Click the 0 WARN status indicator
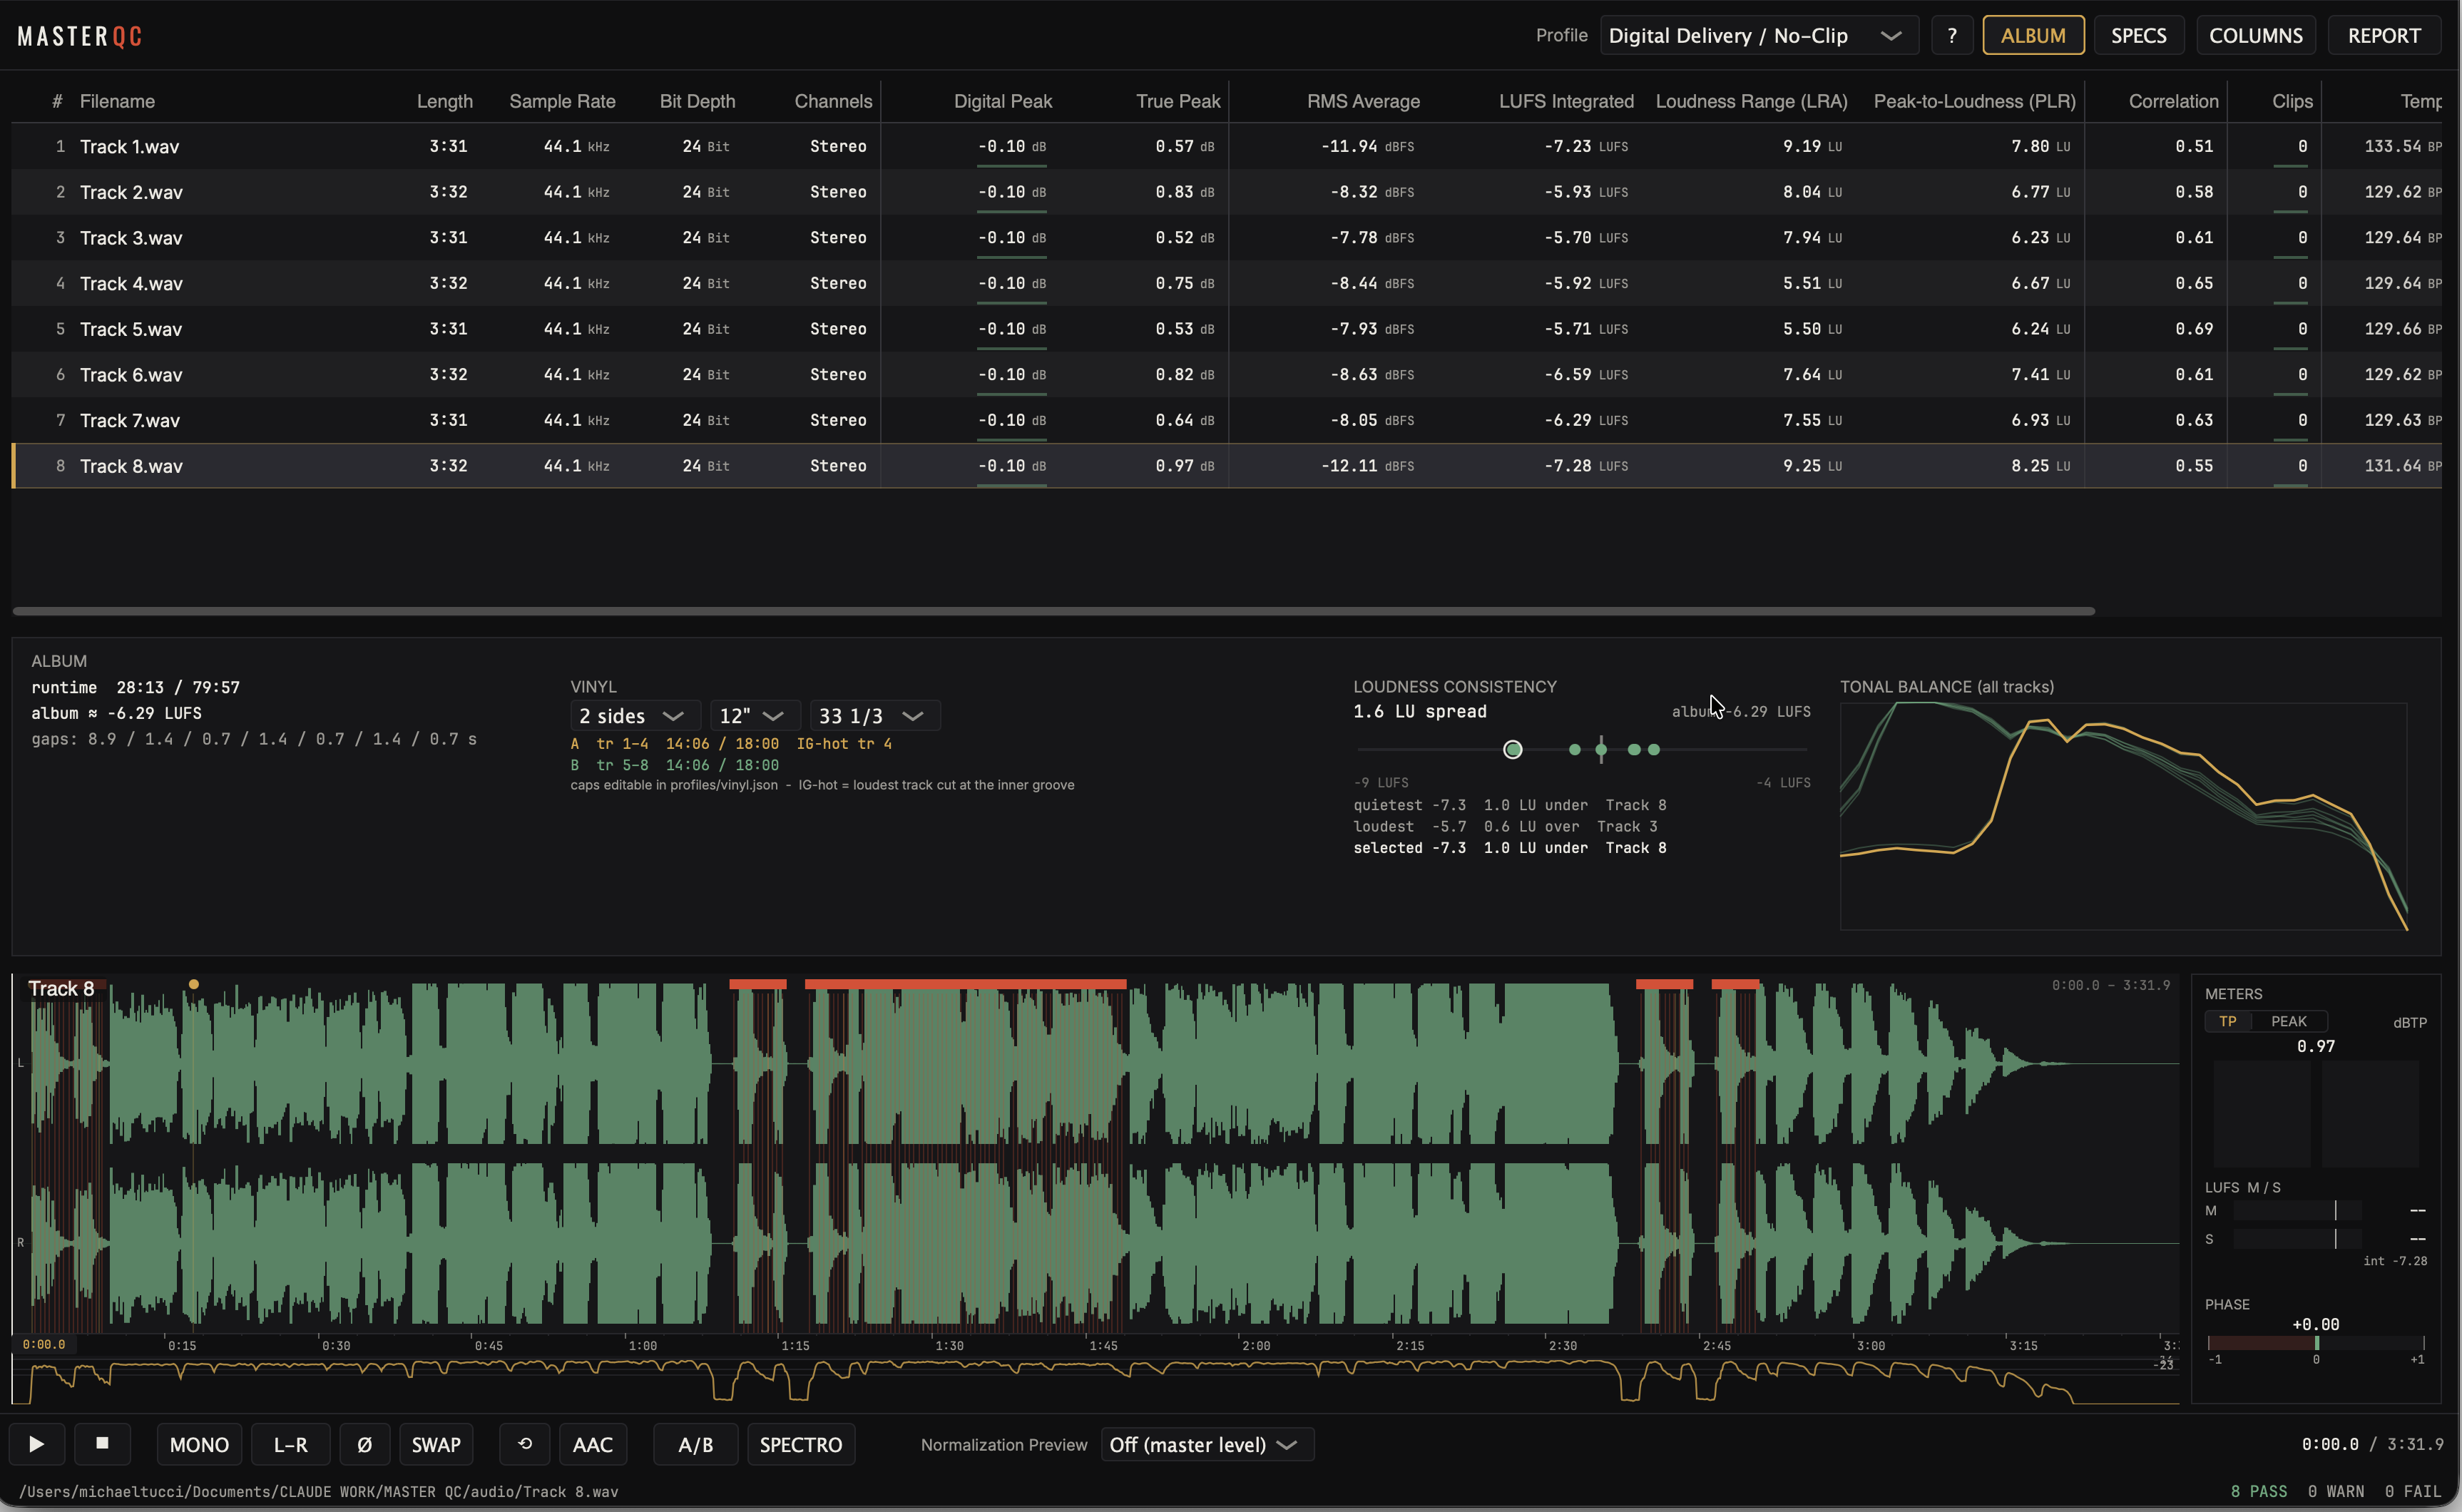2462x1512 pixels. point(2336,1492)
